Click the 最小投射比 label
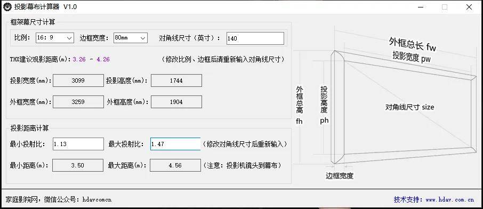483x209 pixels. click(x=27, y=144)
